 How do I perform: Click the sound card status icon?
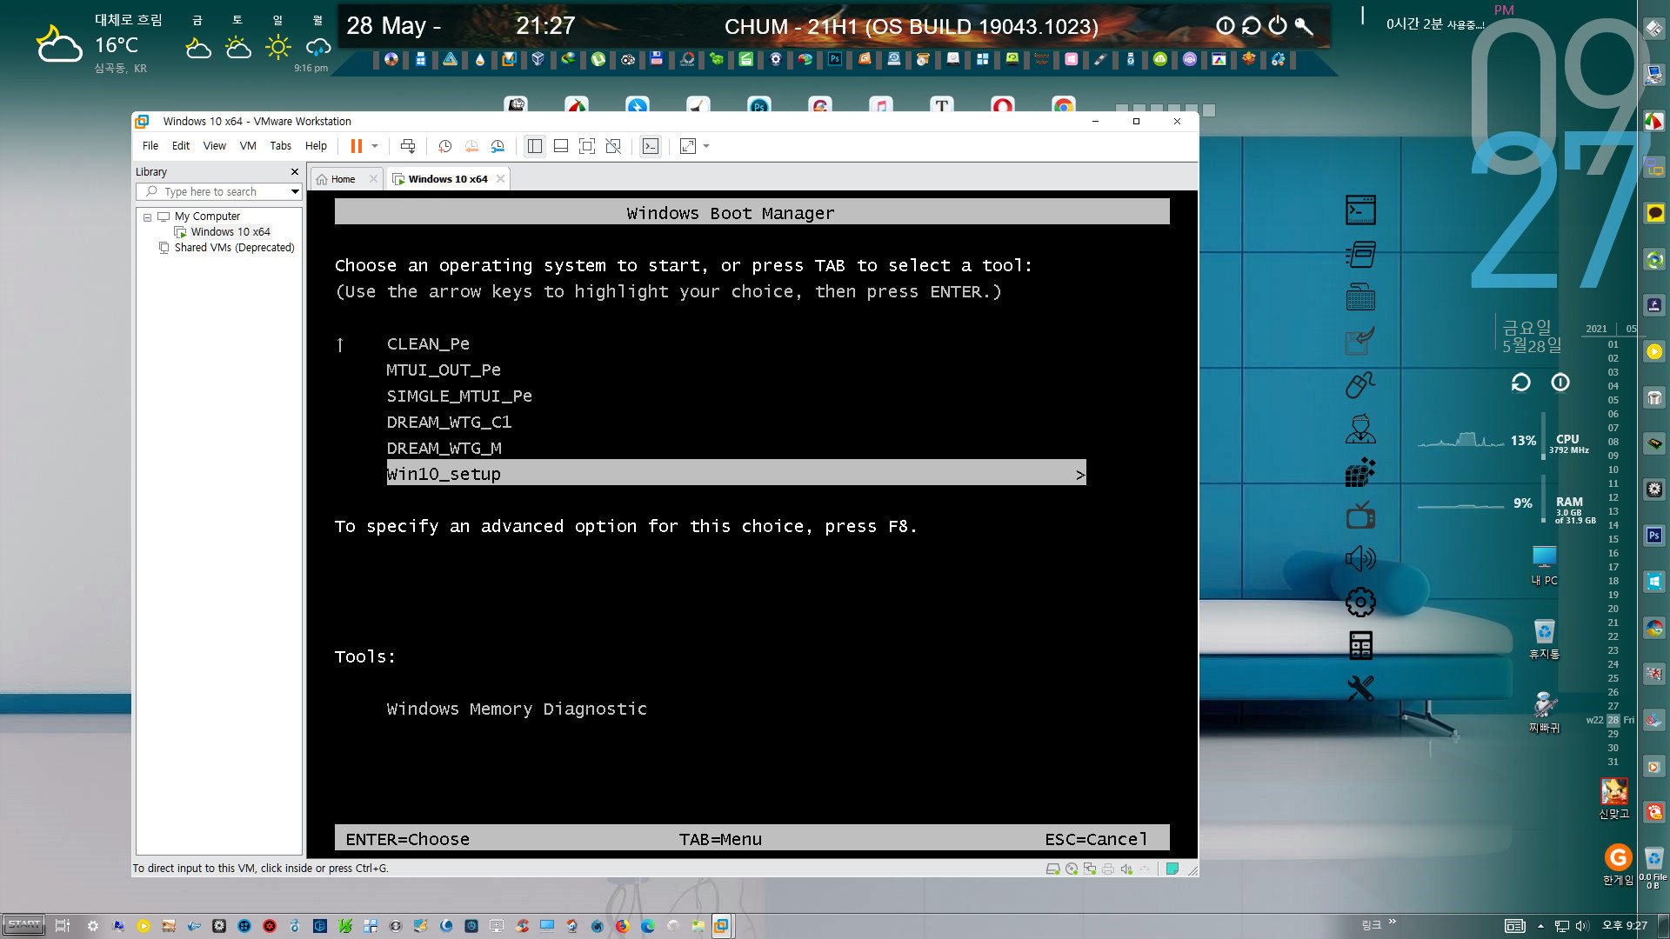(1126, 869)
